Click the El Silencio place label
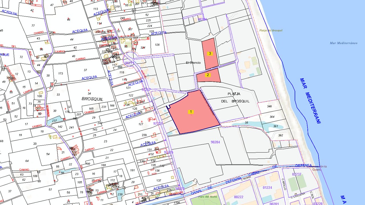The image size is (365, 205). pos(193,63)
